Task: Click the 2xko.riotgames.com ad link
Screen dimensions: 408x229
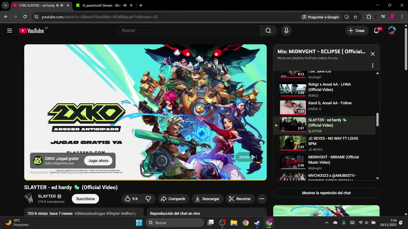Action: (x=59, y=163)
